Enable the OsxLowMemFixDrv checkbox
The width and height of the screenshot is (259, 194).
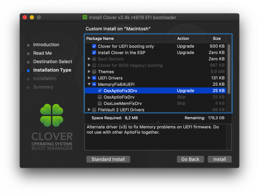100,103
